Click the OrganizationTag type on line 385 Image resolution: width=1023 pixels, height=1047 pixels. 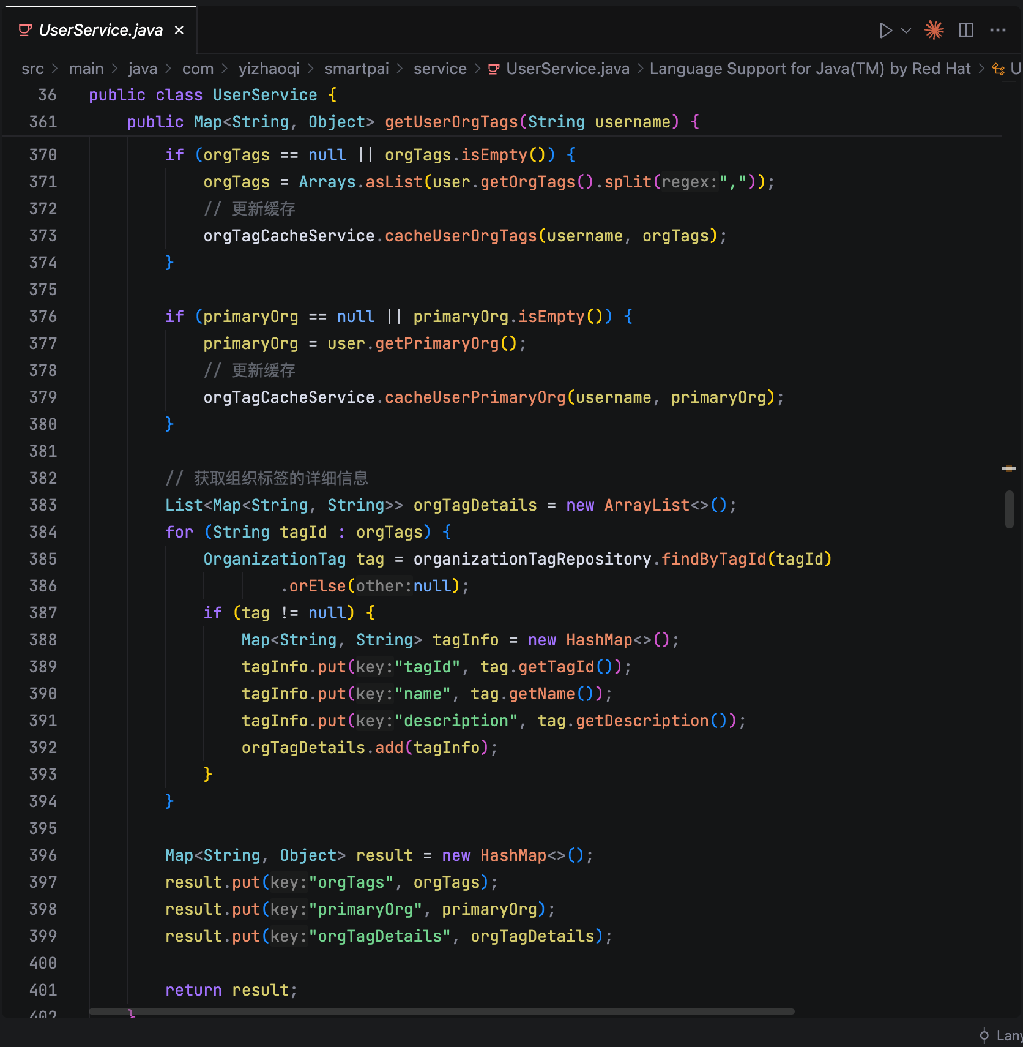pyautogui.click(x=275, y=559)
